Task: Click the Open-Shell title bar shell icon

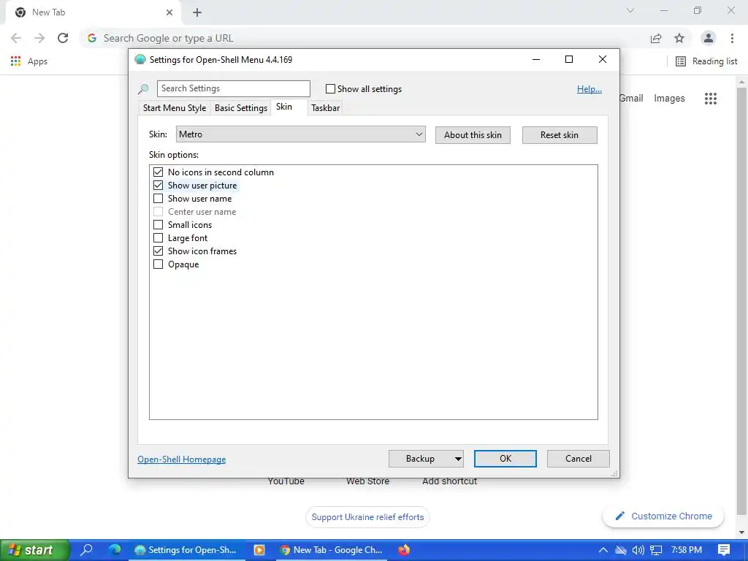Action: pyautogui.click(x=140, y=60)
